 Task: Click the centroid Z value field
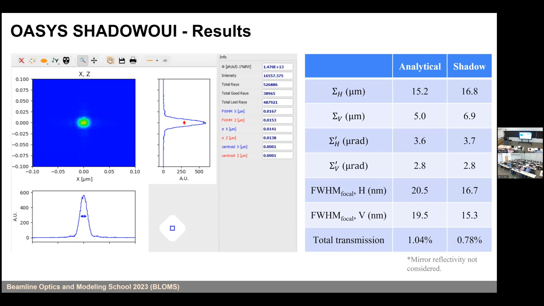(277, 156)
